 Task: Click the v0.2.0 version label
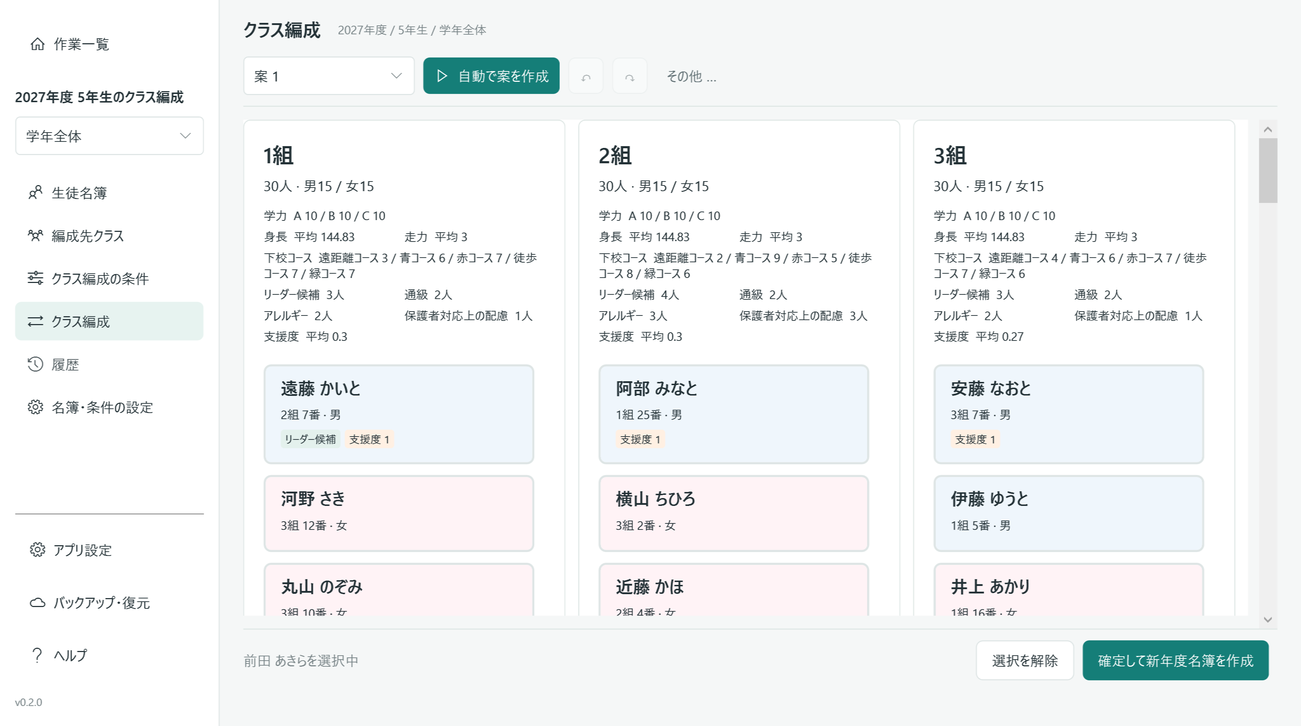[29, 702]
